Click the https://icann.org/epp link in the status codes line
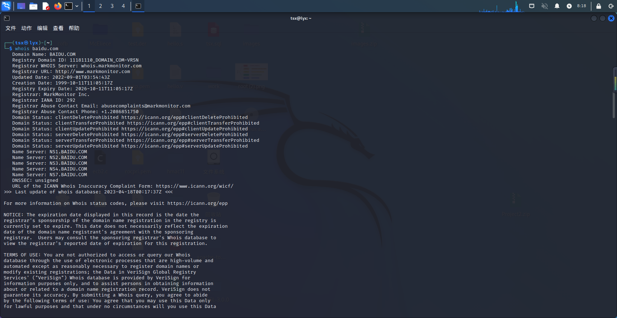 [198, 203]
